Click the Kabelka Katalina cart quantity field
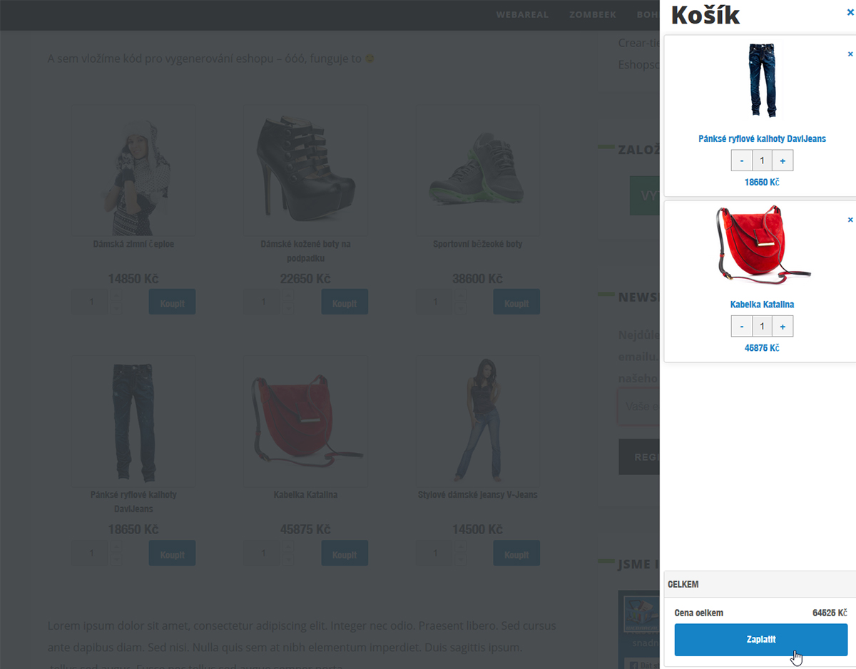Screen dimensions: 856x669 [762, 327]
